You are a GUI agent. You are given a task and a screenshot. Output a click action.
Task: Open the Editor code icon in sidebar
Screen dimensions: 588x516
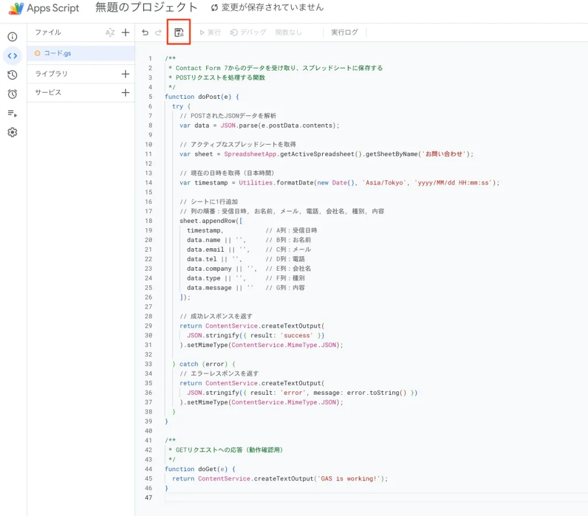point(12,56)
